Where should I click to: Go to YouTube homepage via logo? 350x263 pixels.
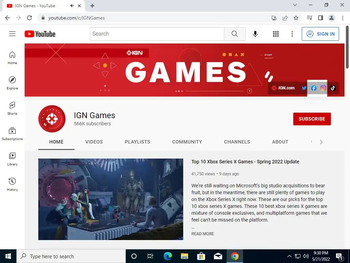tap(40, 34)
